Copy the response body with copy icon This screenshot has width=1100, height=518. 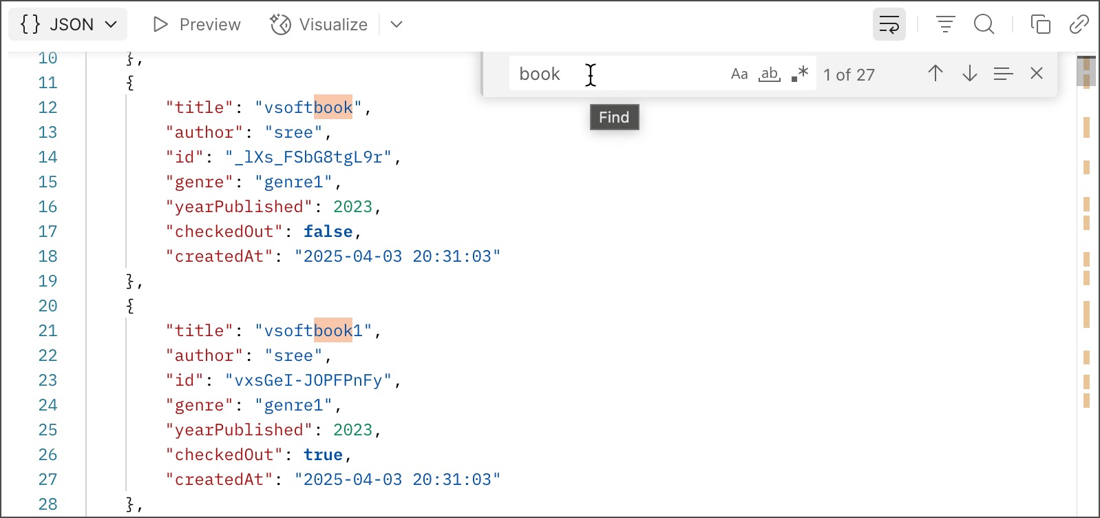pos(1040,25)
